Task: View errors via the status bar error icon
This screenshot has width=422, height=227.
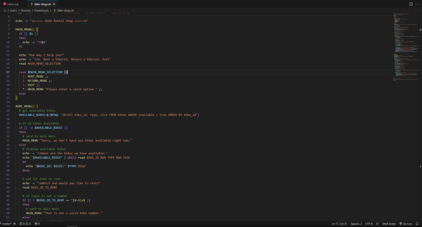Action: pyautogui.click(x=21, y=224)
